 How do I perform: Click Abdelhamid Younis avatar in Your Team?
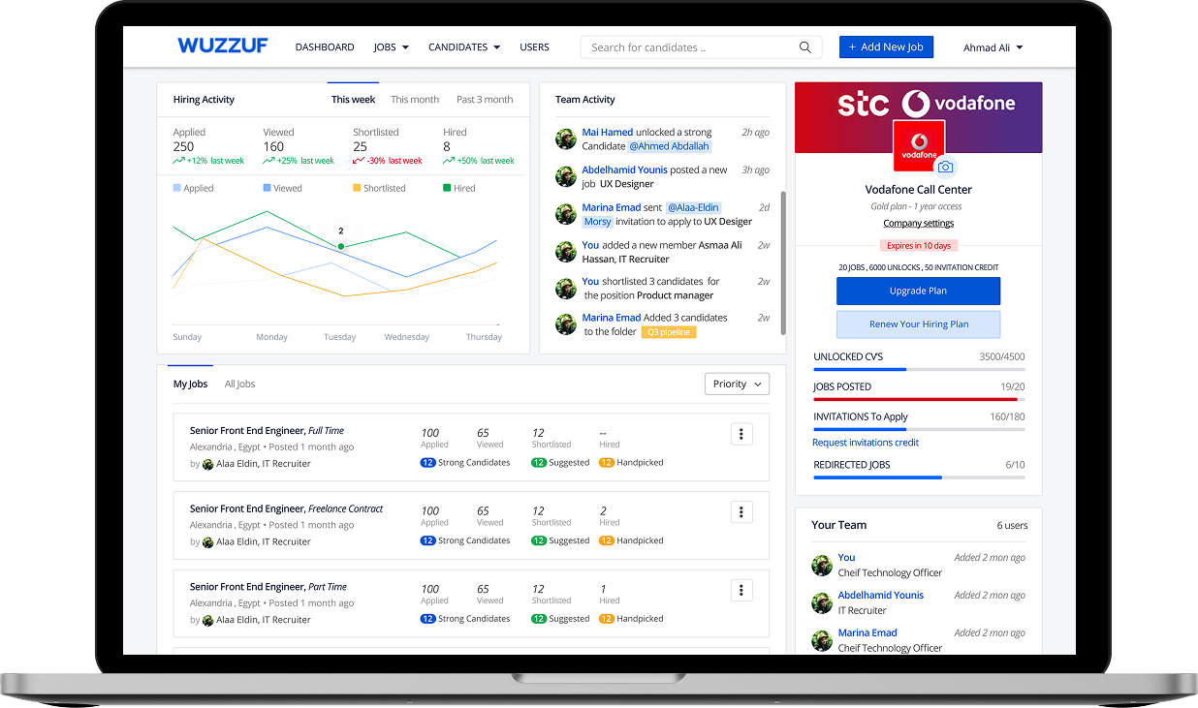tap(822, 602)
